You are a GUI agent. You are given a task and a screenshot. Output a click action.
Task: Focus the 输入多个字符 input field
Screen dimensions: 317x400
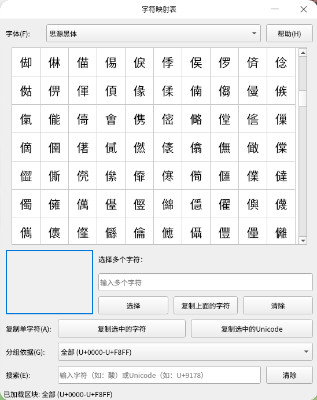click(x=205, y=282)
